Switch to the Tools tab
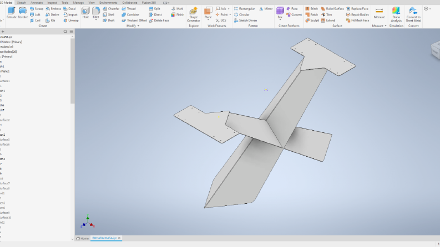This screenshot has width=440, height=247. point(65,3)
